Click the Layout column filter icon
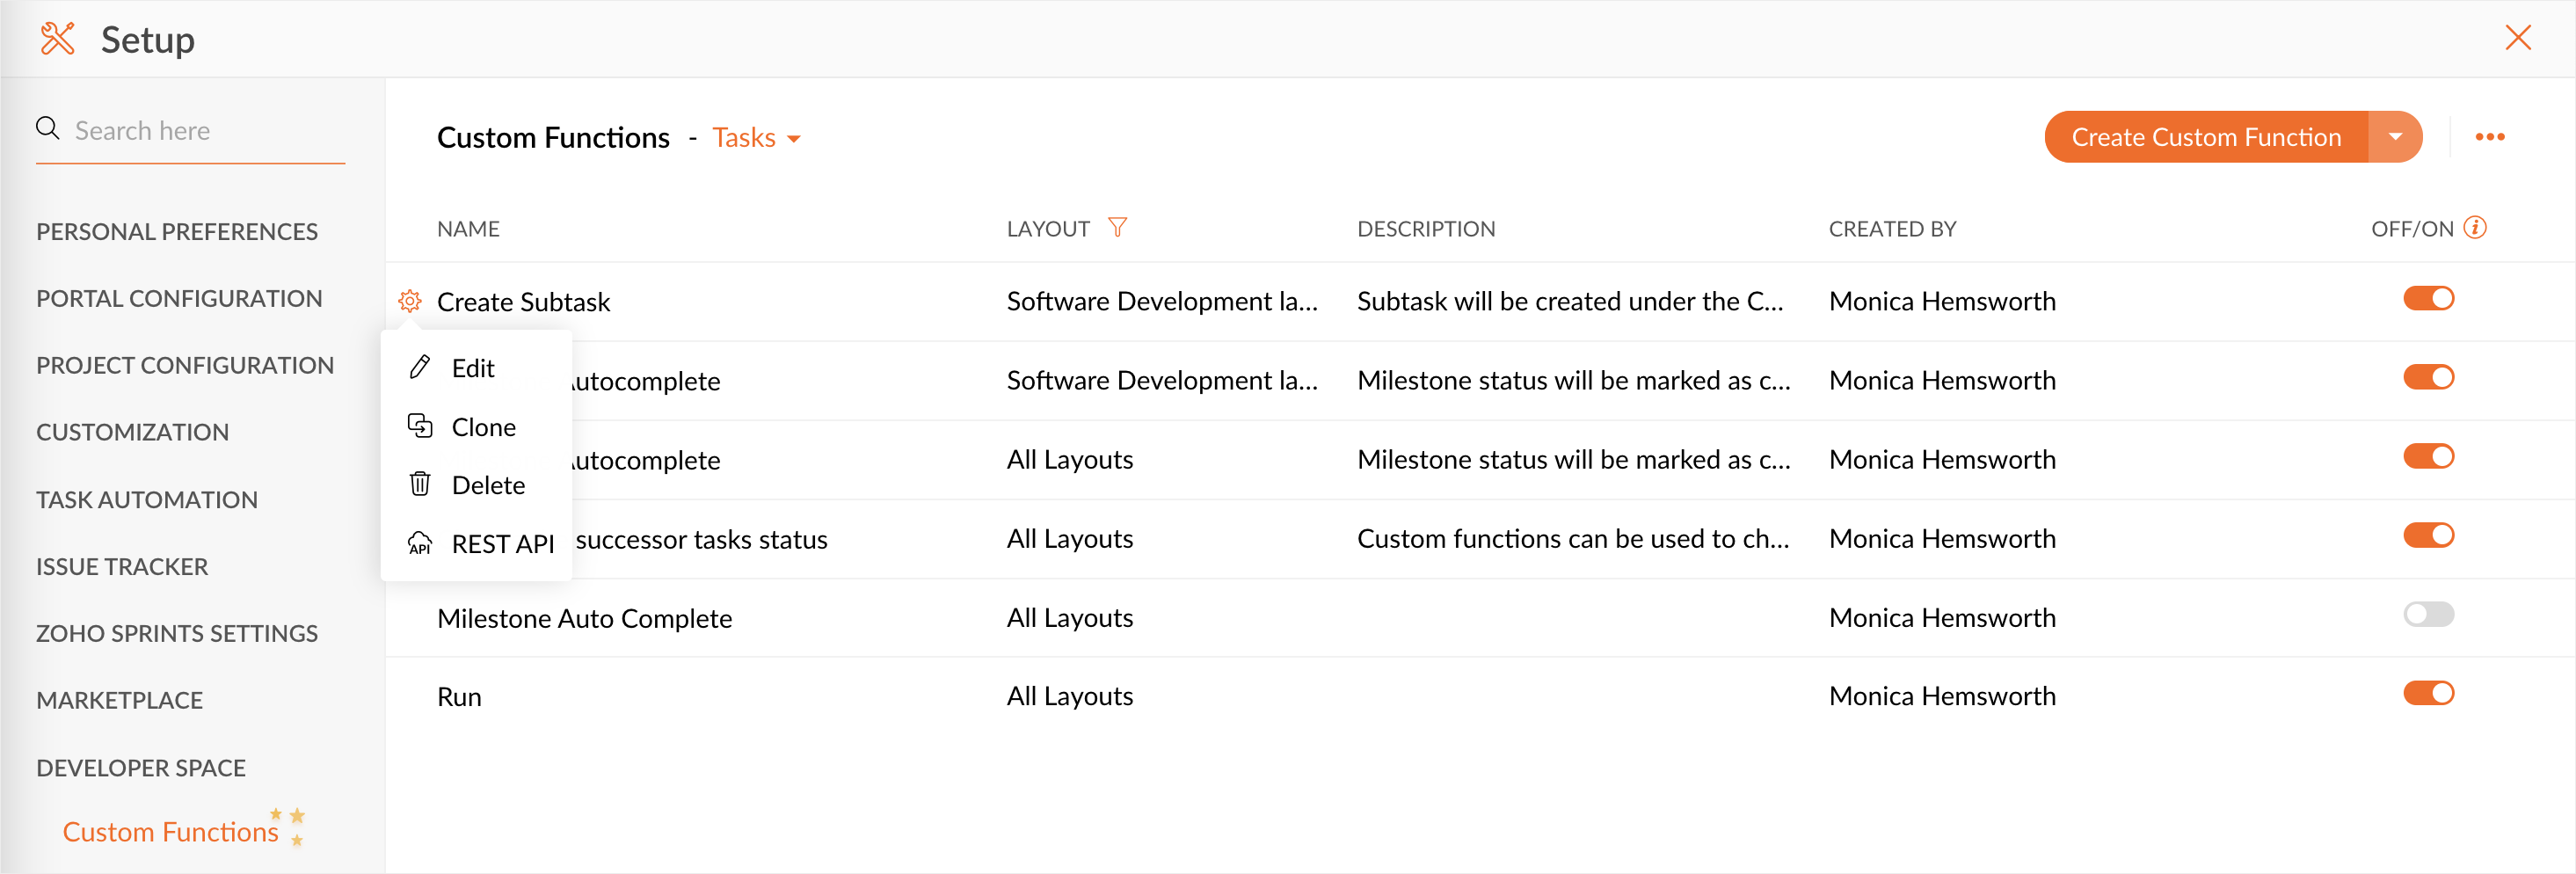Viewport: 2576px width, 874px height. [1117, 228]
